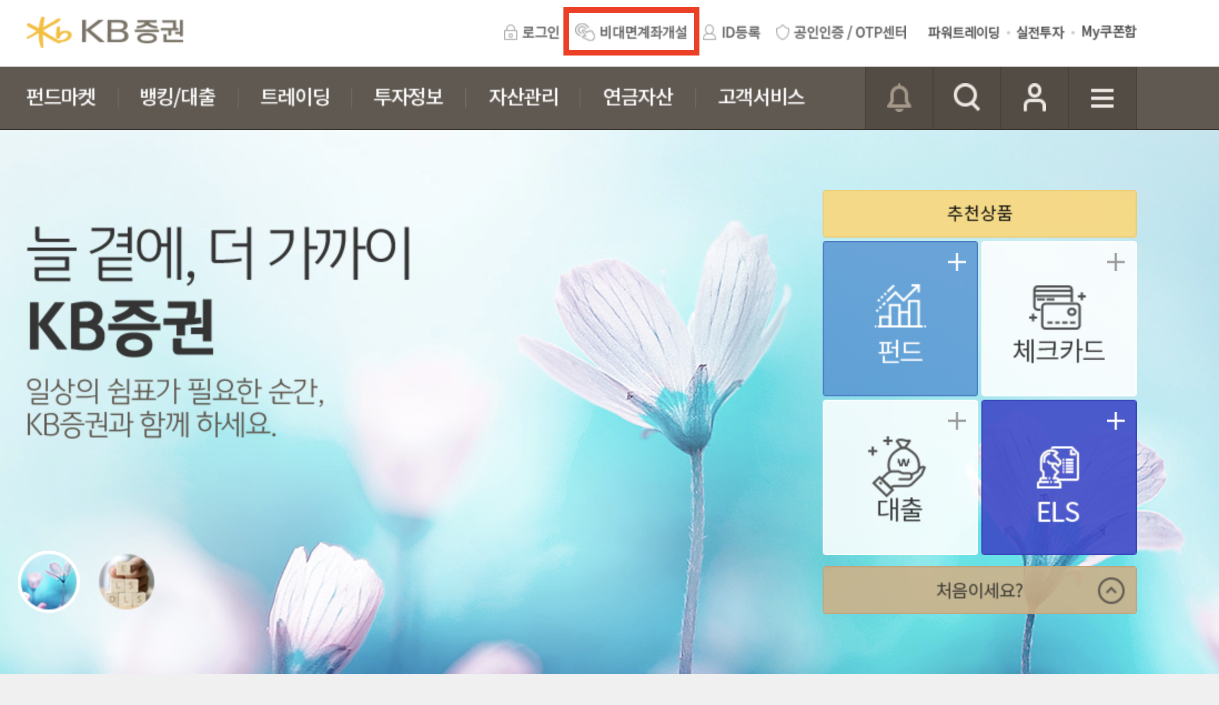Click the notification bell icon
Image resolution: width=1219 pixels, height=705 pixels.
899,98
